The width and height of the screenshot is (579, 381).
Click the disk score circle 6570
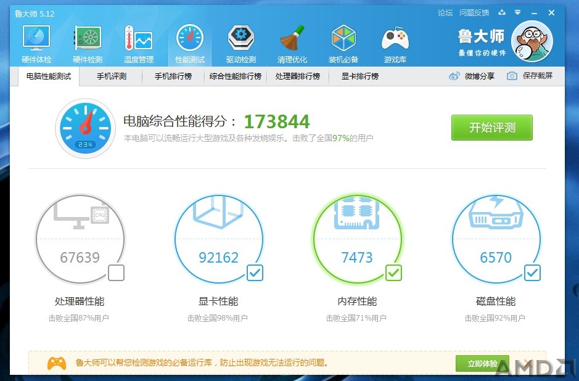pos(496,239)
